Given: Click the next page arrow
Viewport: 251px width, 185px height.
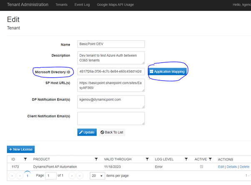Looking at the screenshot, I should tap(72, 176).
